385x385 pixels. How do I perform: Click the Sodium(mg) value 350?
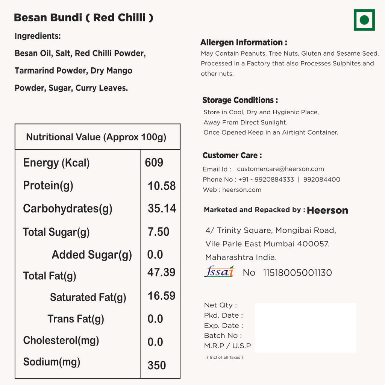pyautogui.click(x=156, y=365)
